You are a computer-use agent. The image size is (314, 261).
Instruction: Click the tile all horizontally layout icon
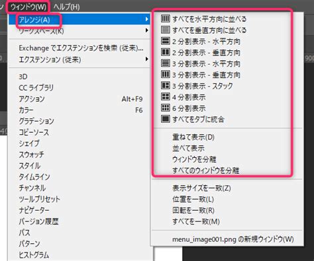click(166, 19)
